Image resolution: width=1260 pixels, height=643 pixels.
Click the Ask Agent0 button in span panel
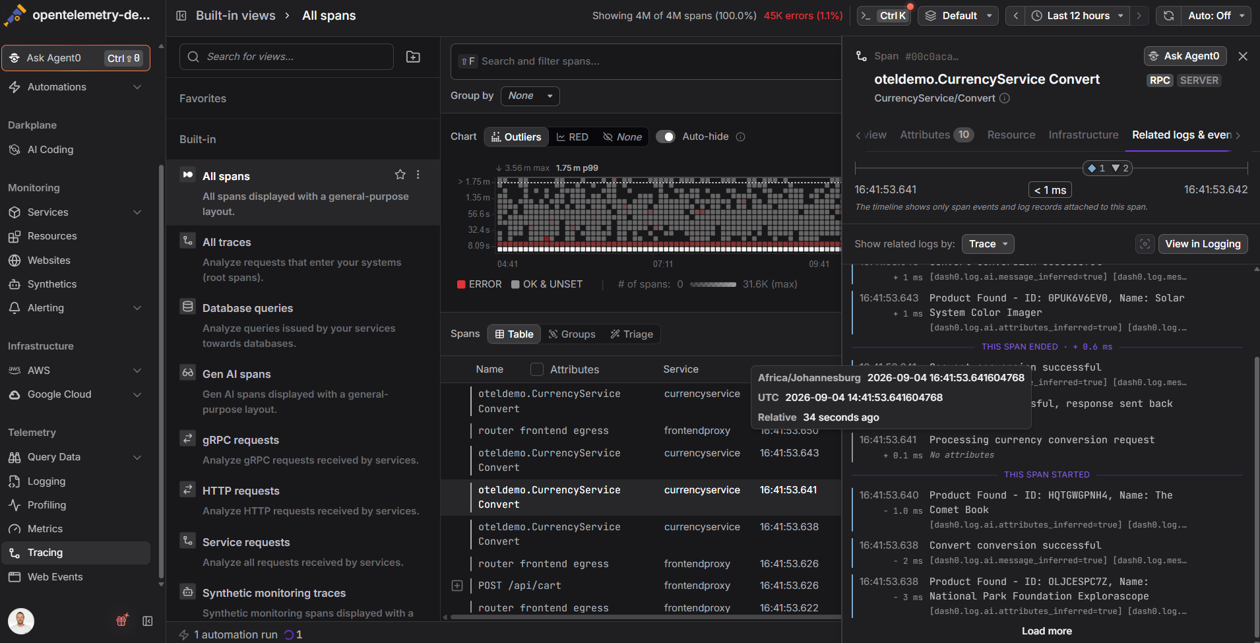[1185, 56]
